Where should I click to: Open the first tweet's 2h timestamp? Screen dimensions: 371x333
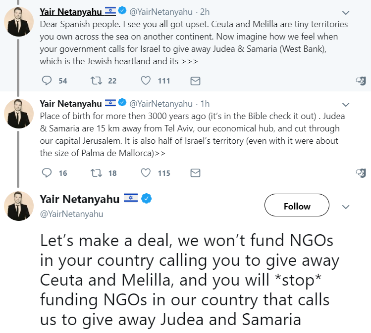pos(204,11)
